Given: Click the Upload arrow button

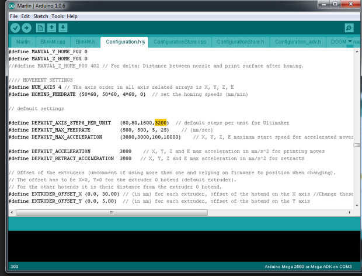Looking at the screenshot, I should click(26, 28).
